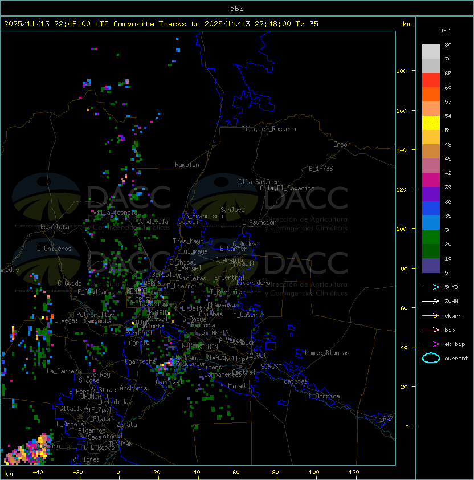Viewport: 474px width, 480px height.
Task: Click the 'Ugarteche' place label
Action: click(140, 361)
